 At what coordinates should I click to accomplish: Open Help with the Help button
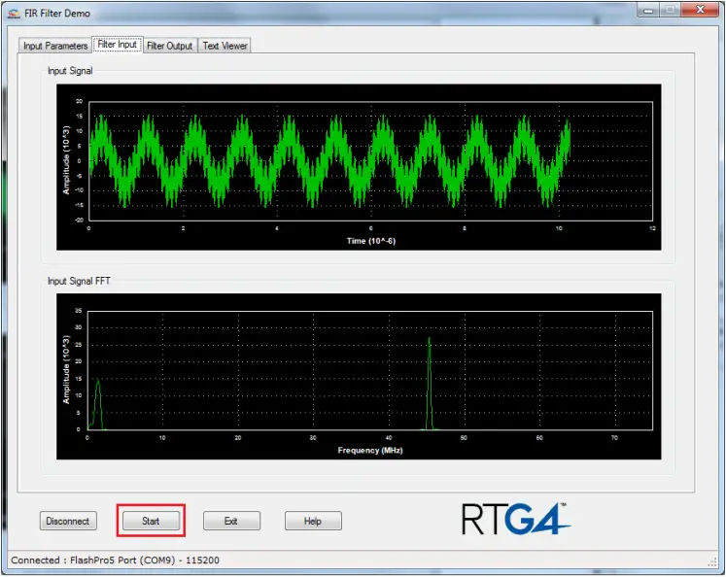pos(312,522)
